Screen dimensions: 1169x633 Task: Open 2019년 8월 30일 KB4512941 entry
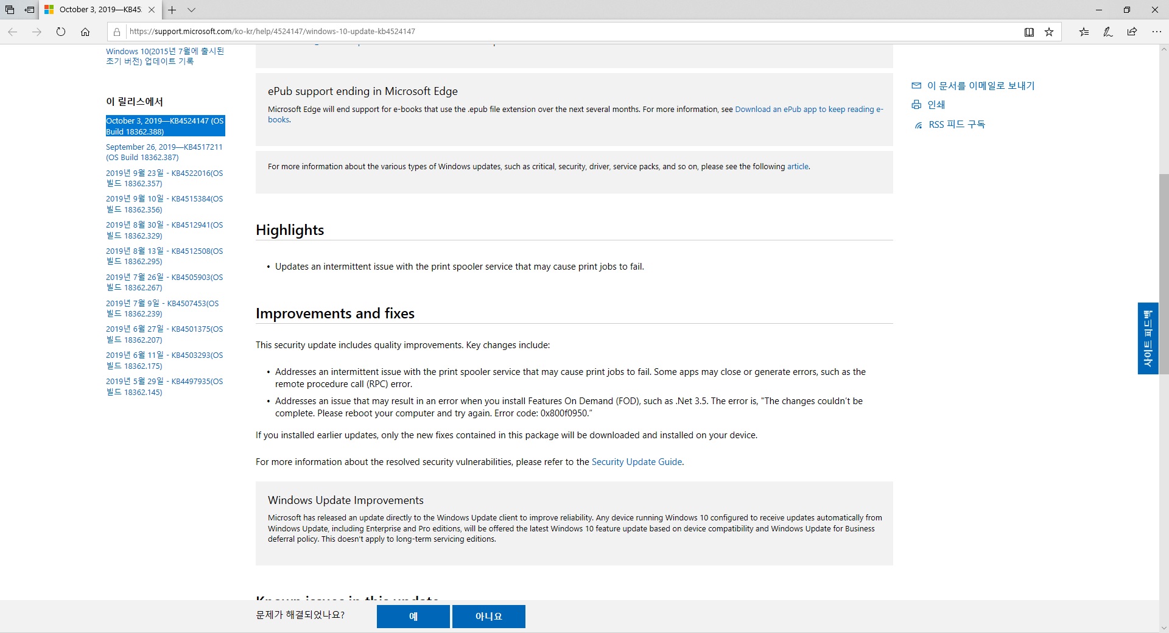click(x=164, y=230)
